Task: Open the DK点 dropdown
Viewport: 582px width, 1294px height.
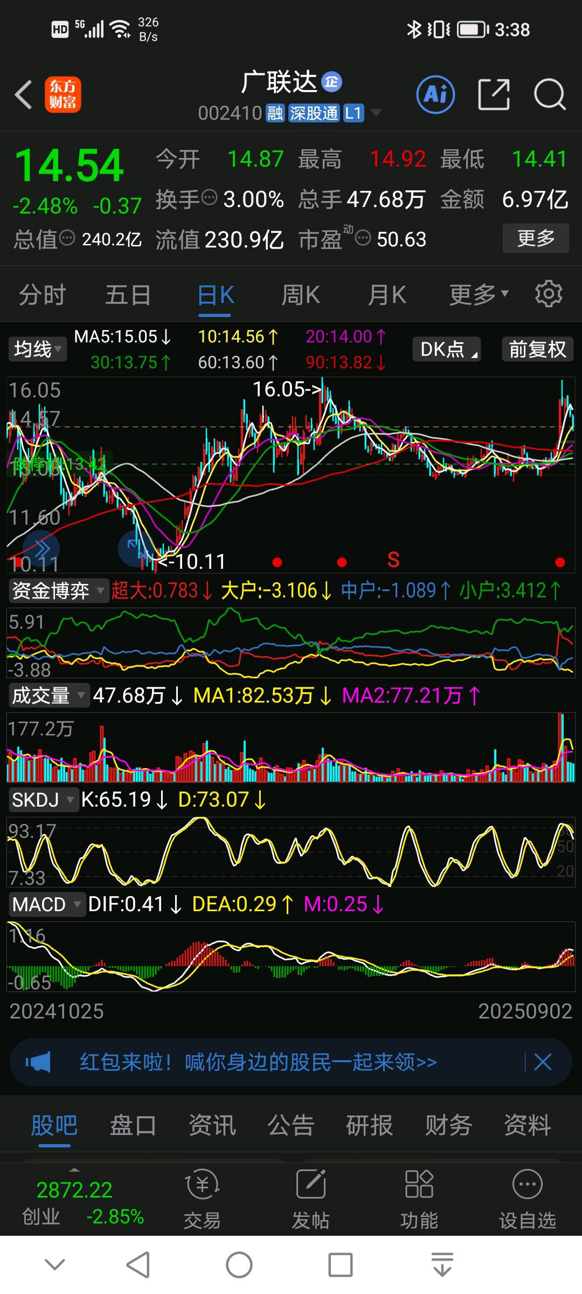Action: [446, 349]
